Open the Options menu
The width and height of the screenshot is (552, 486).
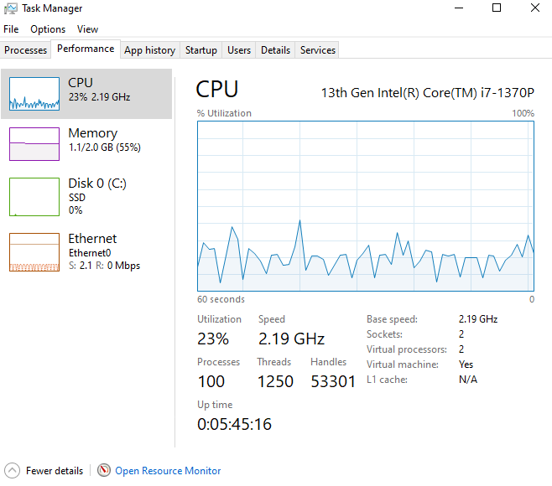tap(48, 29)
